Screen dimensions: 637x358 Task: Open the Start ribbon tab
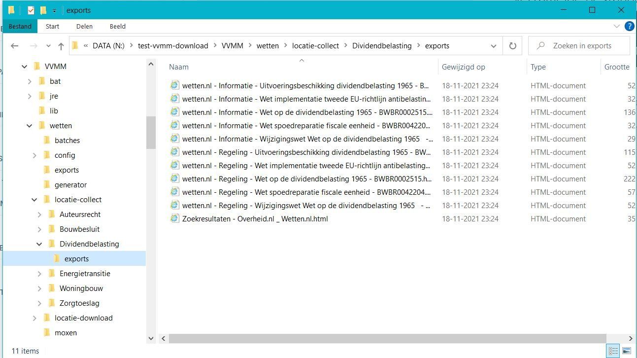click(x=52, y=27)
